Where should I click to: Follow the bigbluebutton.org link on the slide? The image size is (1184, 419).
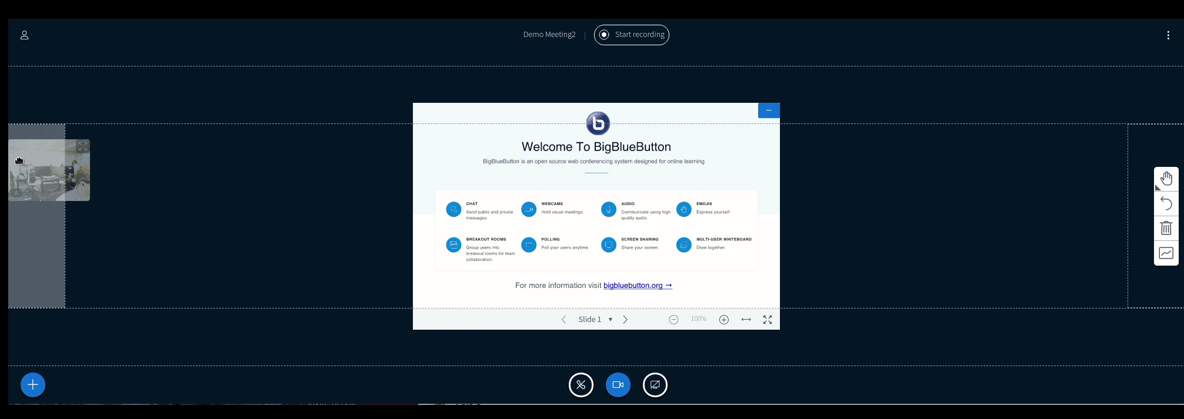[x=638, y=286]
